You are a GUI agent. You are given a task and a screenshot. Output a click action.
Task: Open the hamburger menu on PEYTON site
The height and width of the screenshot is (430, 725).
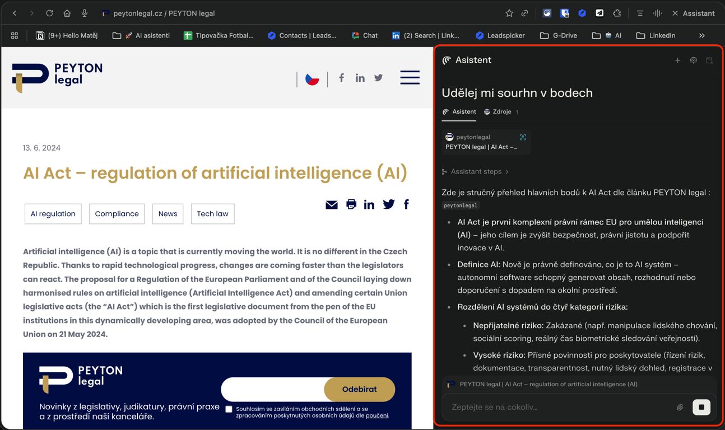click(410, 77)
